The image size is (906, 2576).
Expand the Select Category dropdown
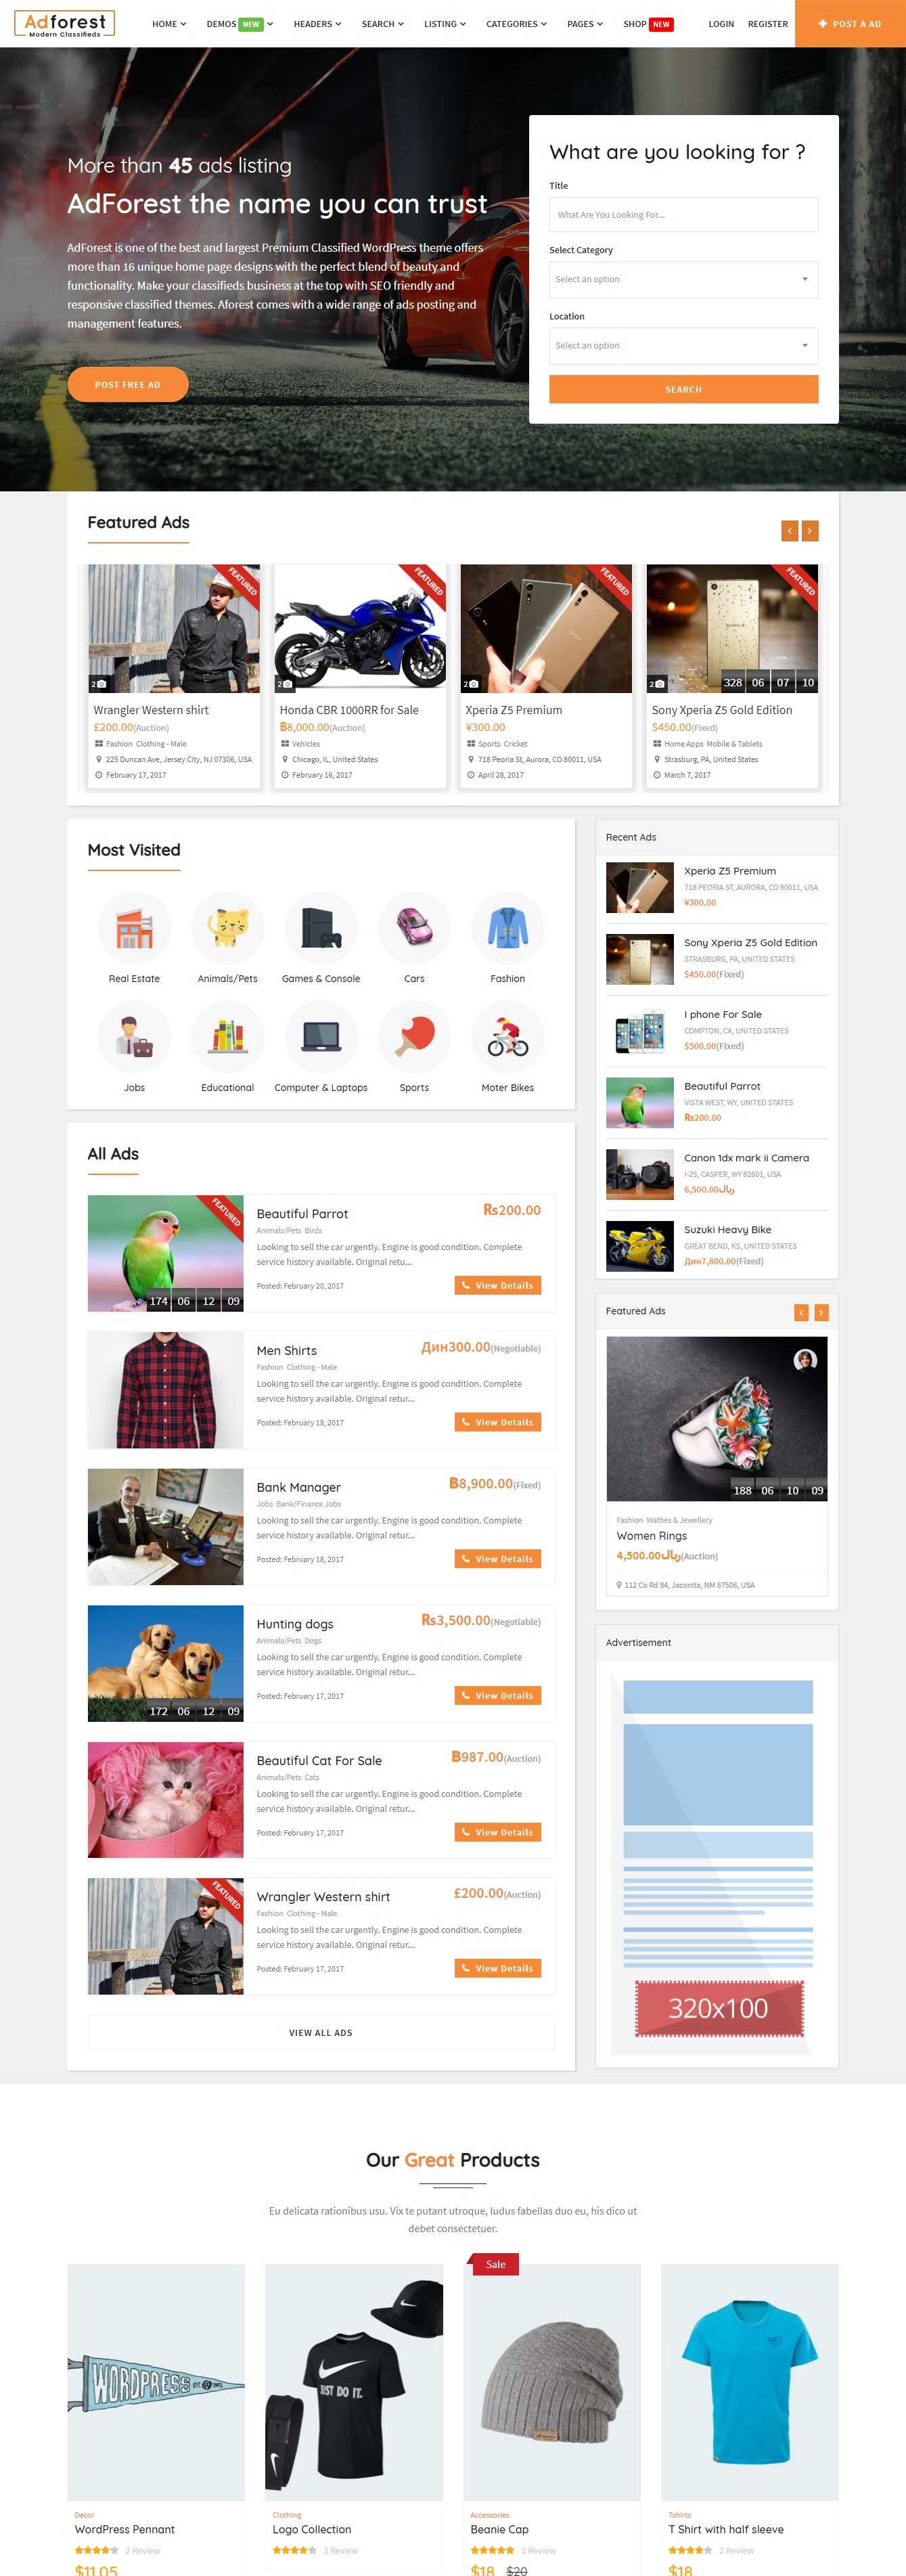(x=683, y=279)
